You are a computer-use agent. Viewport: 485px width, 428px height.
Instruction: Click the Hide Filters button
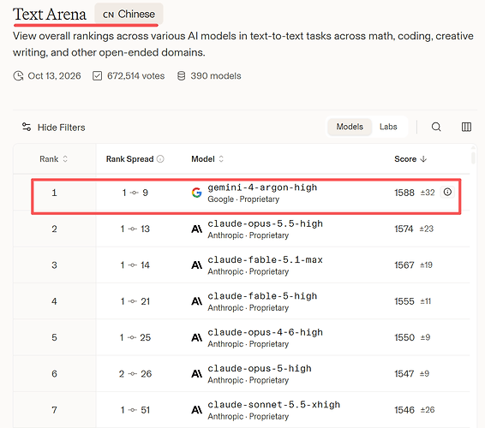pos(53,128)
